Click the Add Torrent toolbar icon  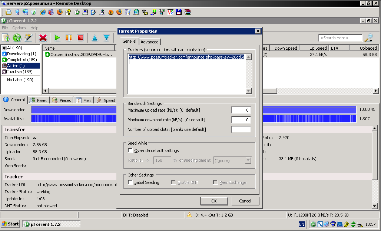pos(6,38)
